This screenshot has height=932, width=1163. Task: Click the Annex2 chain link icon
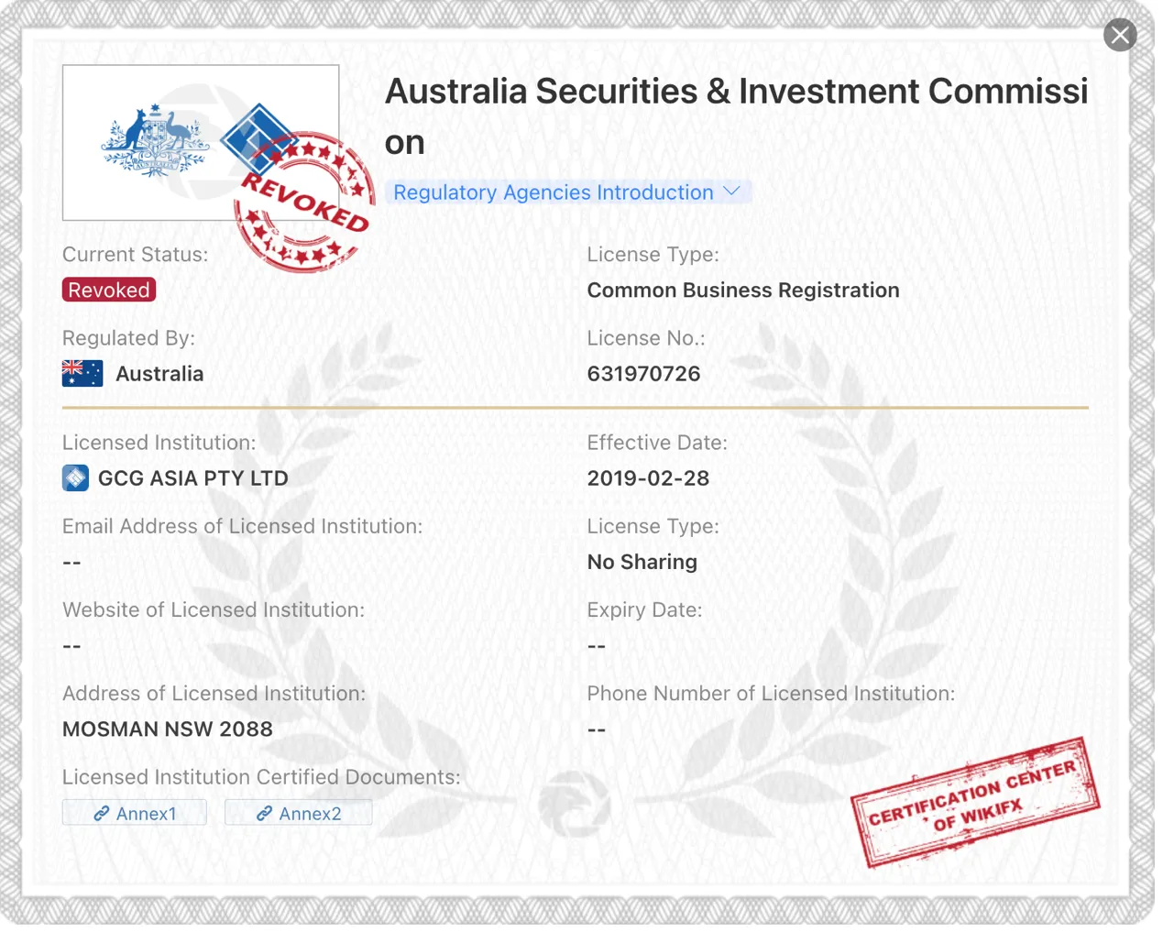[x=265, y=814]
